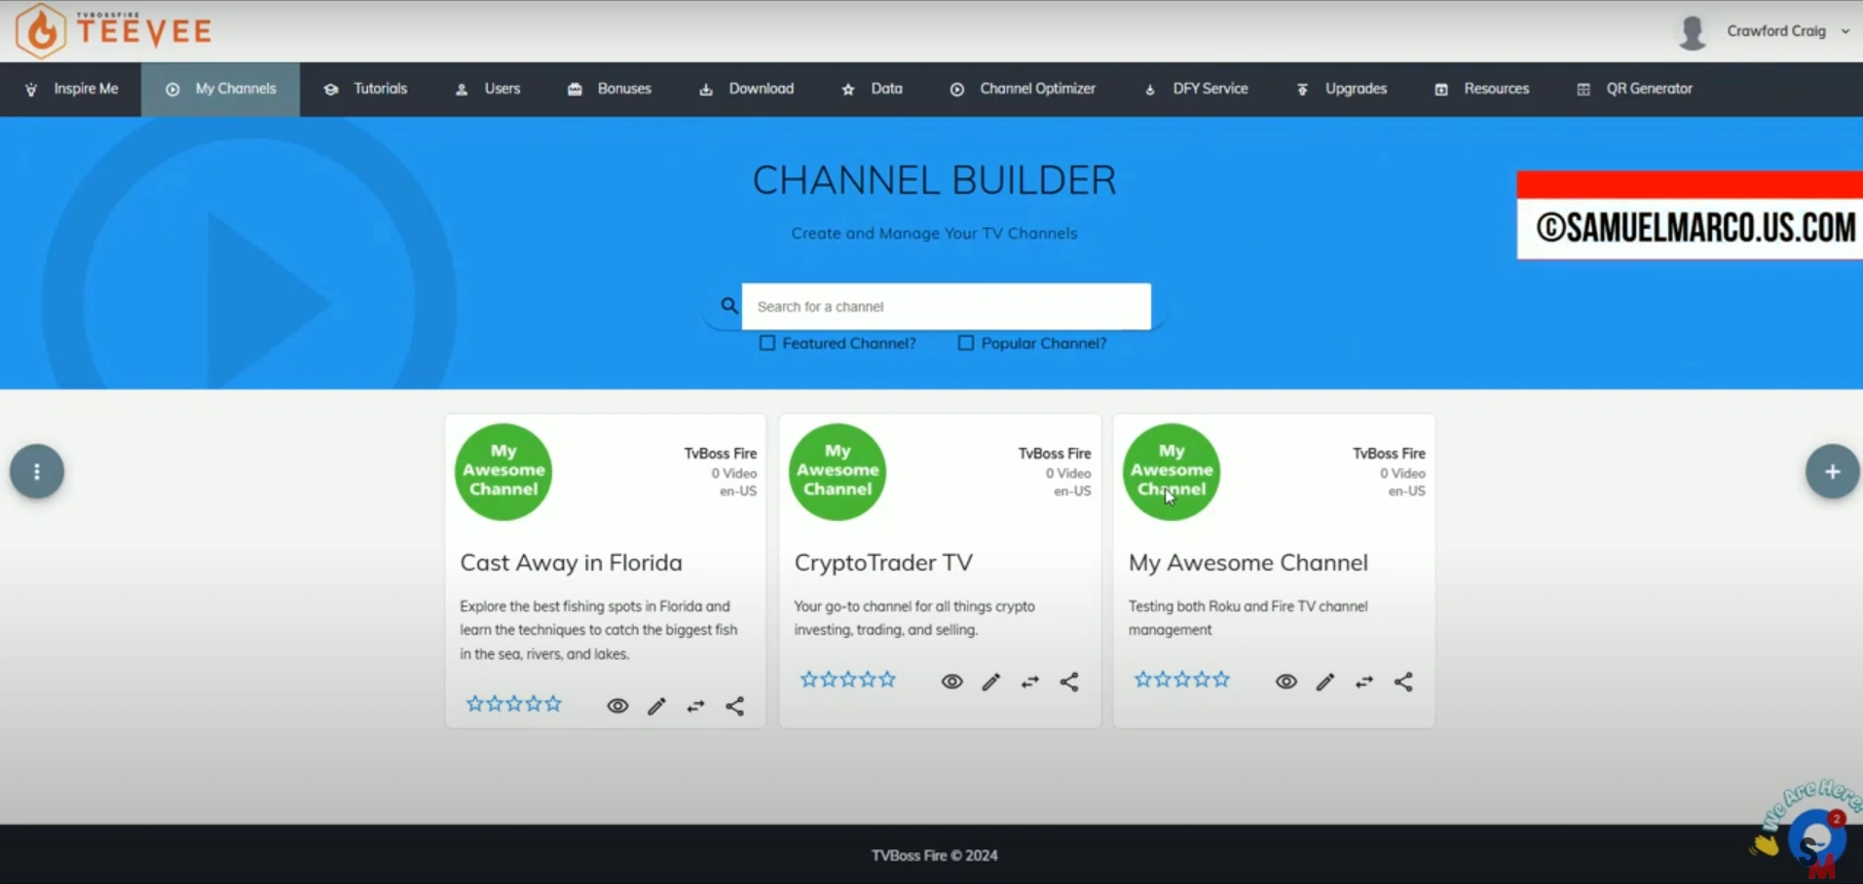The width and height of the screenshot is (1863, 884).
Task: Click the user avatar icon
Action: 1693,32
